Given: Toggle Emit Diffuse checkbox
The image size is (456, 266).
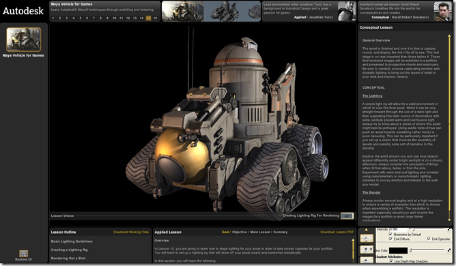Looking at the screenshot, I should 390,239.
